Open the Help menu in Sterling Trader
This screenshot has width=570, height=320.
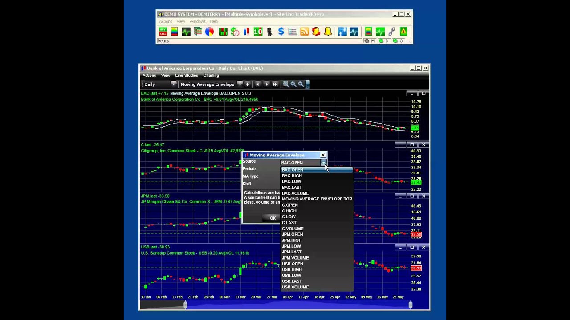(x=214, y=21)
